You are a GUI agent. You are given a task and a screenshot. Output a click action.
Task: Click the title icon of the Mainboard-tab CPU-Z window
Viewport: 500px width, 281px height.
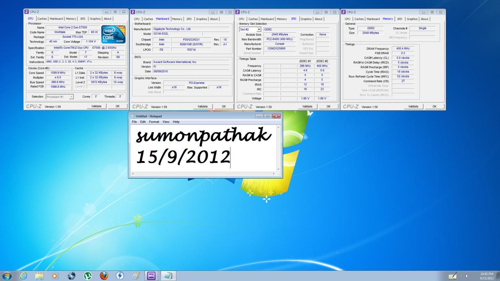click(133, 12)
